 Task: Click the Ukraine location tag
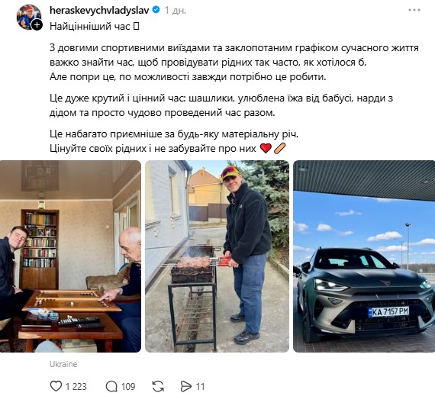pyautogui.click(x=63, y=364)
